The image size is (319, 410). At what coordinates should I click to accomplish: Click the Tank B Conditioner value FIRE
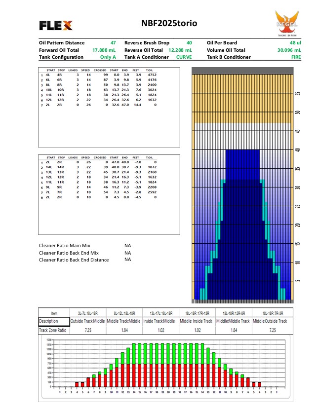296,57
